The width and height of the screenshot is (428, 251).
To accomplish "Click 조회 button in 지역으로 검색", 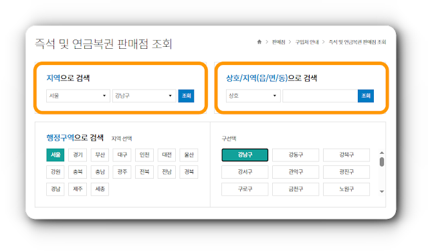I will coord(186,96).
